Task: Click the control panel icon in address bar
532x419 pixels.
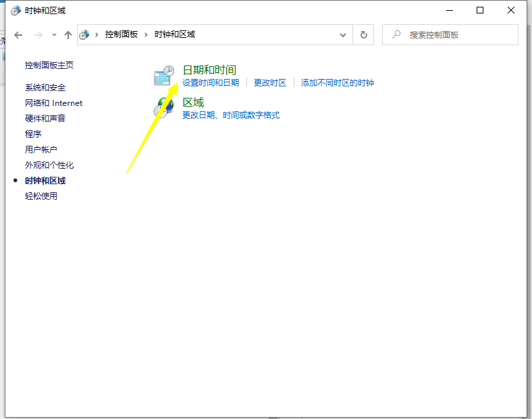Action: point(84,34)
